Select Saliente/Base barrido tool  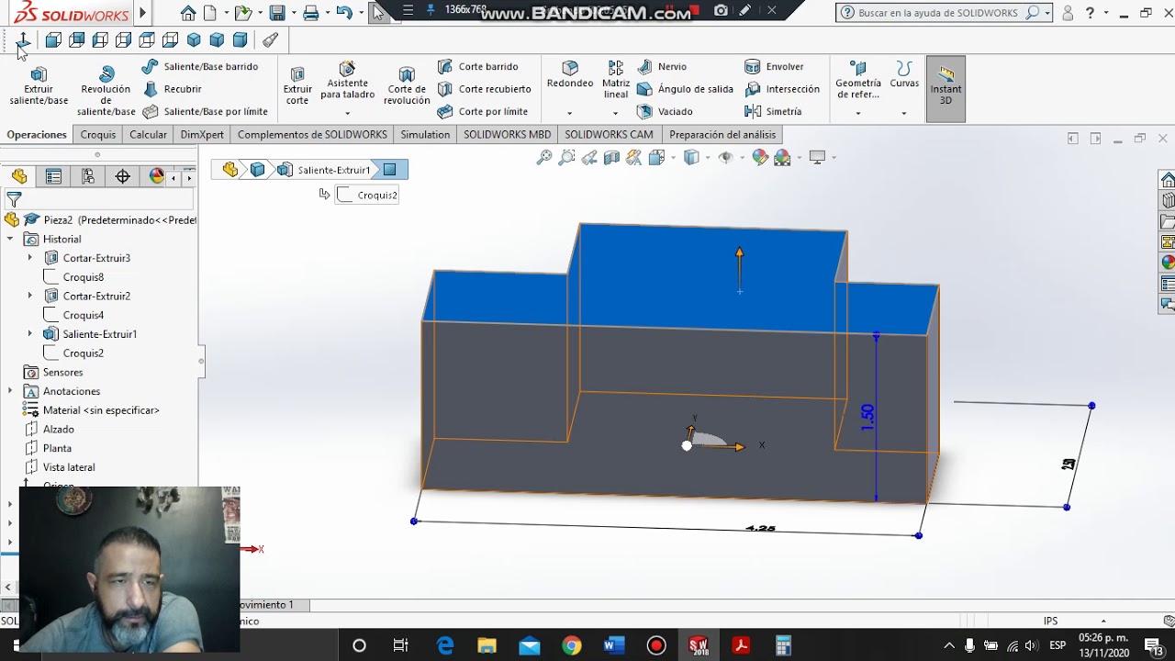pyautogui.click(x=200, y=66)
